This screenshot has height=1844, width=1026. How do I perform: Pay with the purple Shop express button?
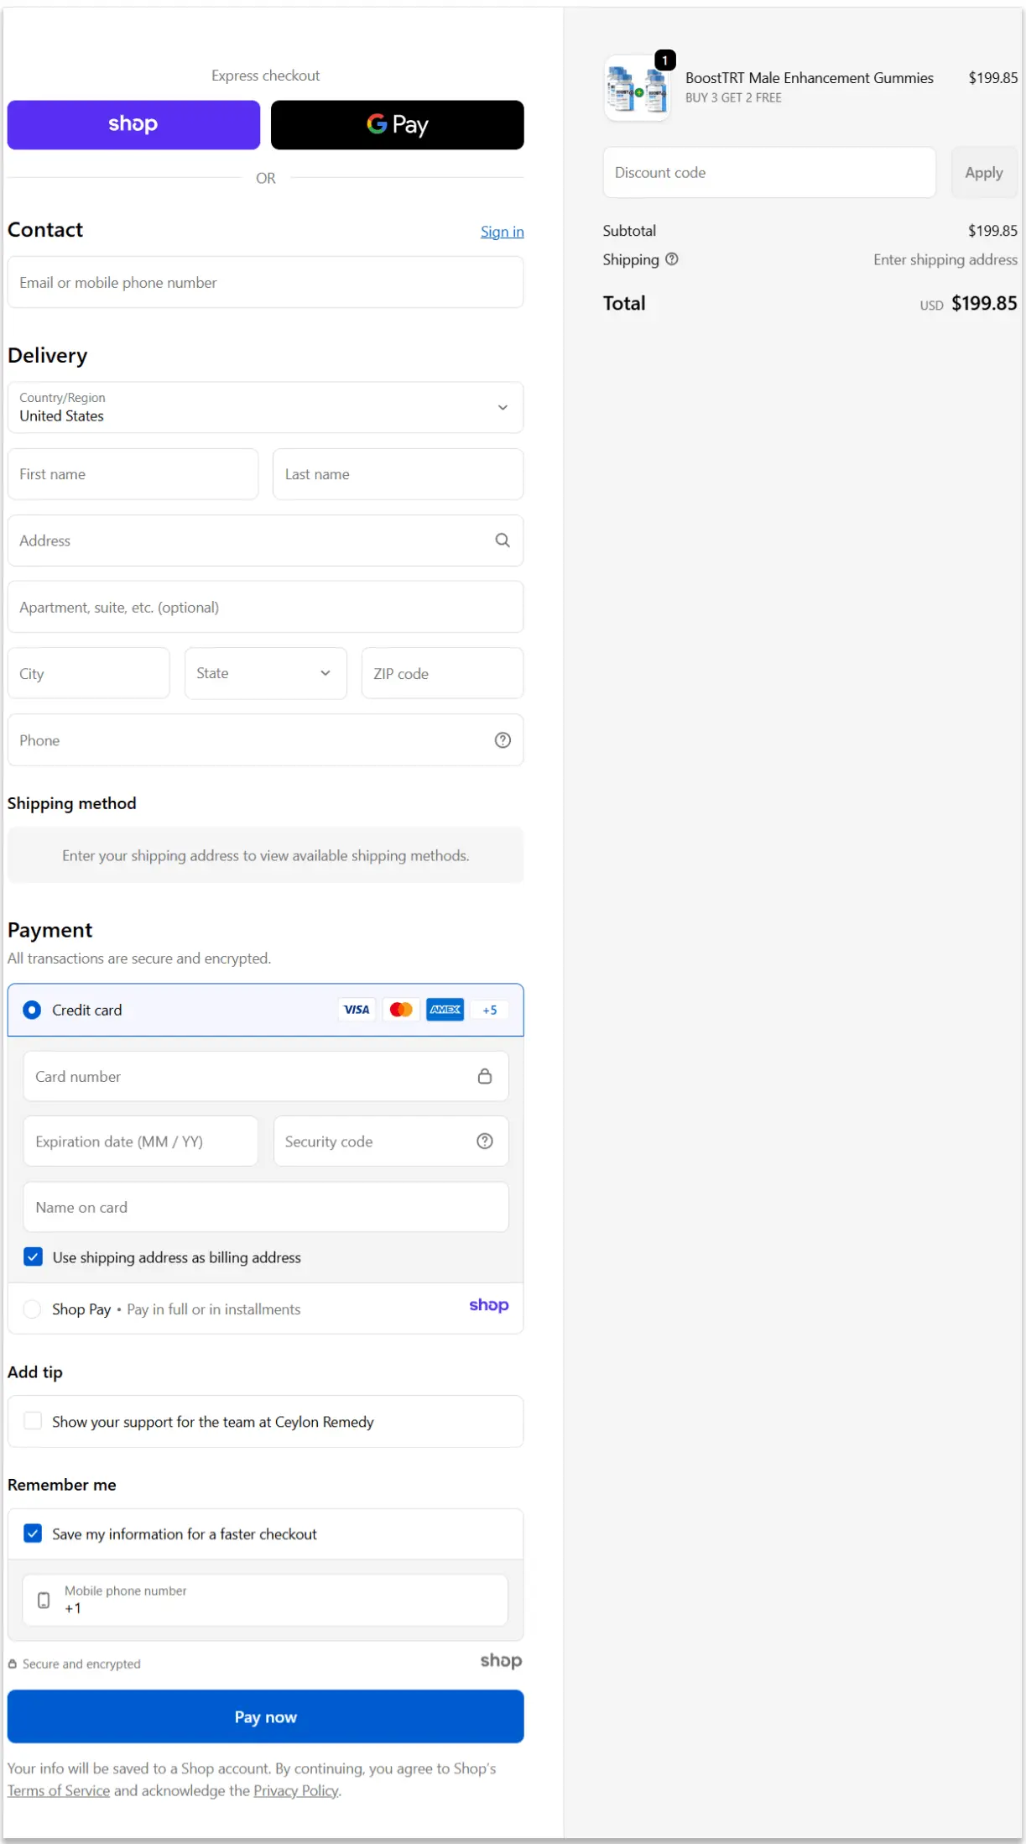point(133,125)
